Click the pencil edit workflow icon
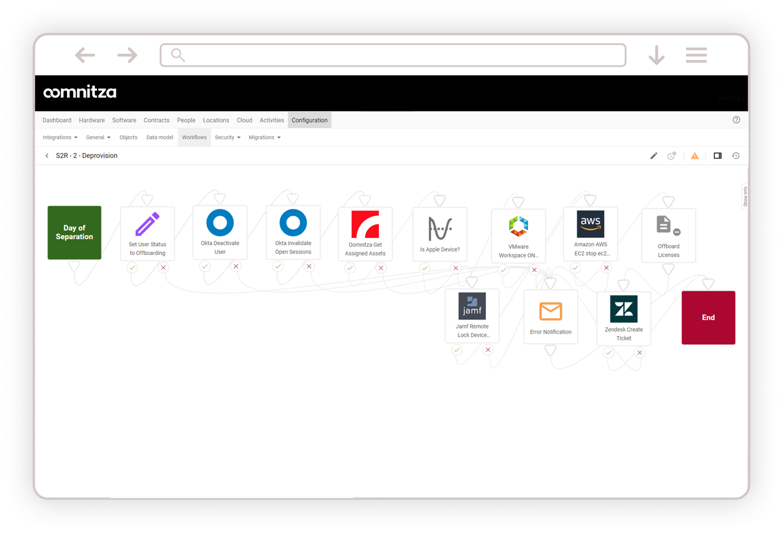783x533 pixels. point(654,156)
